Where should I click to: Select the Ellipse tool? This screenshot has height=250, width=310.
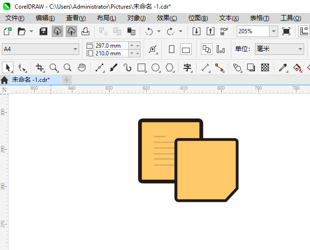point(155,67)
